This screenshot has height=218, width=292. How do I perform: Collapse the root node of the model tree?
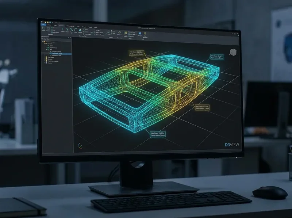tap(42, 42)
